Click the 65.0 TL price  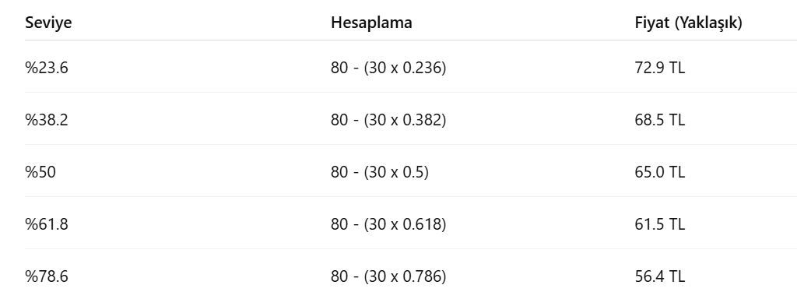coord(660,172)
